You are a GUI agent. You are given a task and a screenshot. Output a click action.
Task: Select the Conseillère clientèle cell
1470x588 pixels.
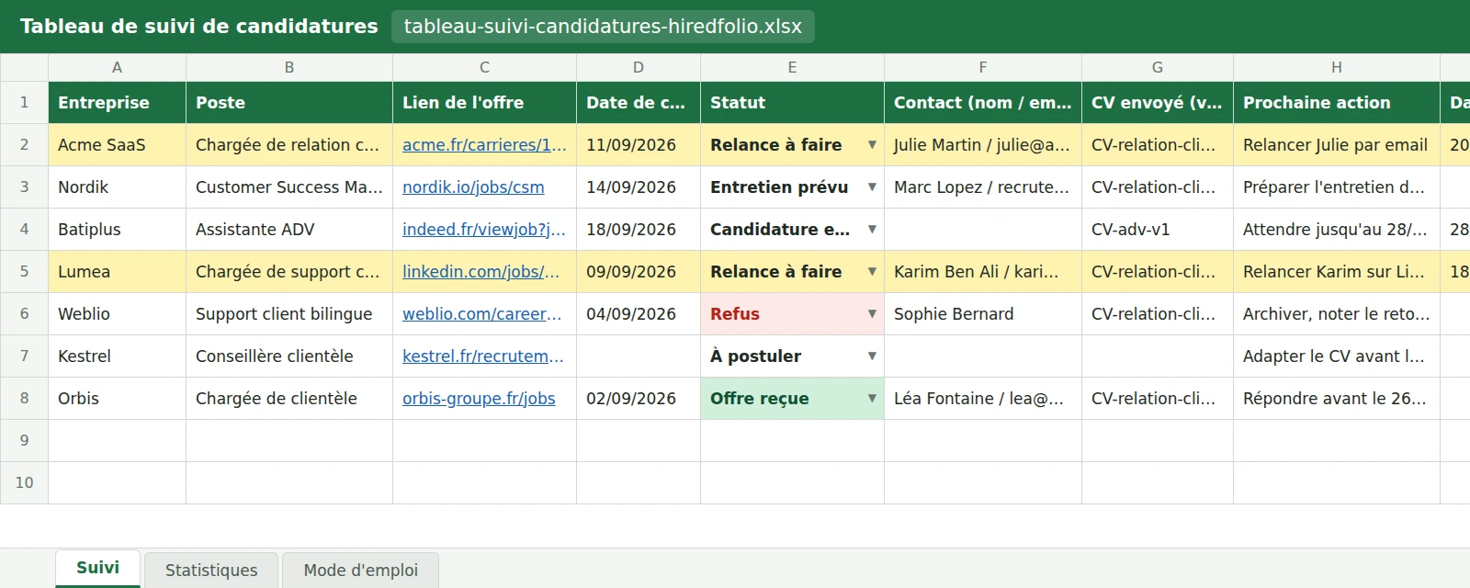tap(289, 356)
